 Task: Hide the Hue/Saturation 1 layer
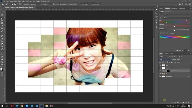(x=160, y=71)
